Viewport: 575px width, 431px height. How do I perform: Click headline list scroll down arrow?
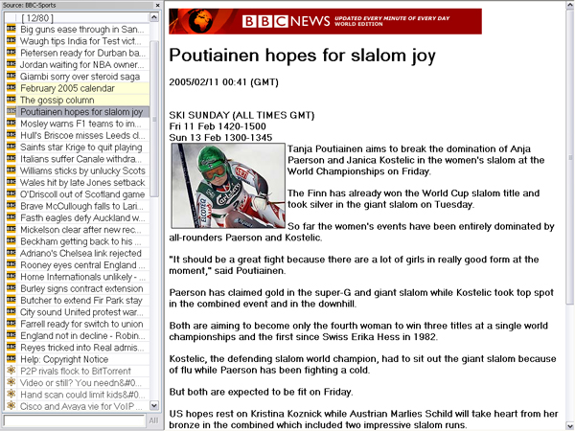[x=154, y=405]
